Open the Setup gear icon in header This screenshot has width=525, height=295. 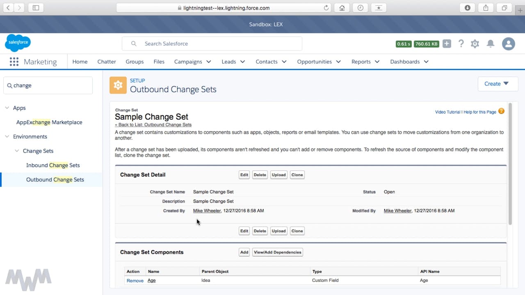click(475, 43)
